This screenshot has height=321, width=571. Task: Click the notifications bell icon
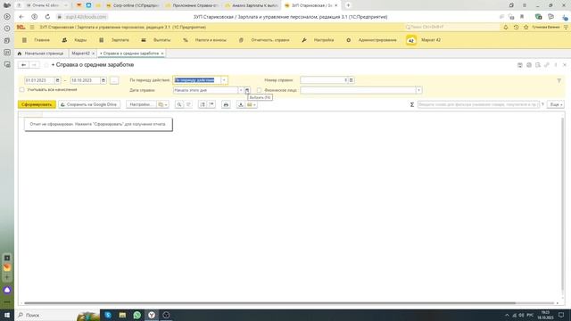tap(506, 28)
